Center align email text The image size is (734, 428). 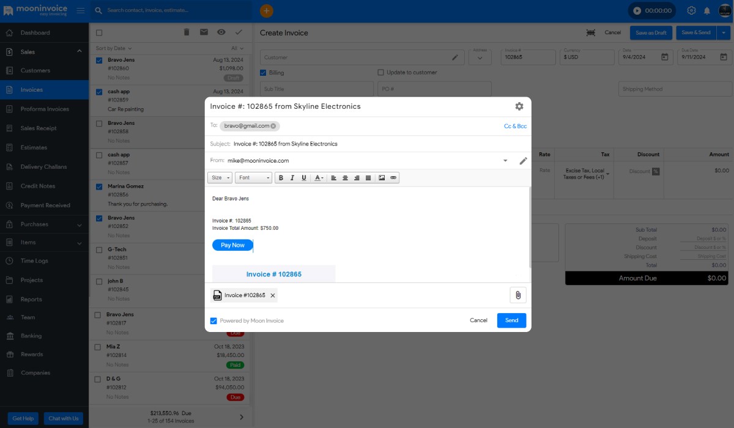[x=345, y=178]
